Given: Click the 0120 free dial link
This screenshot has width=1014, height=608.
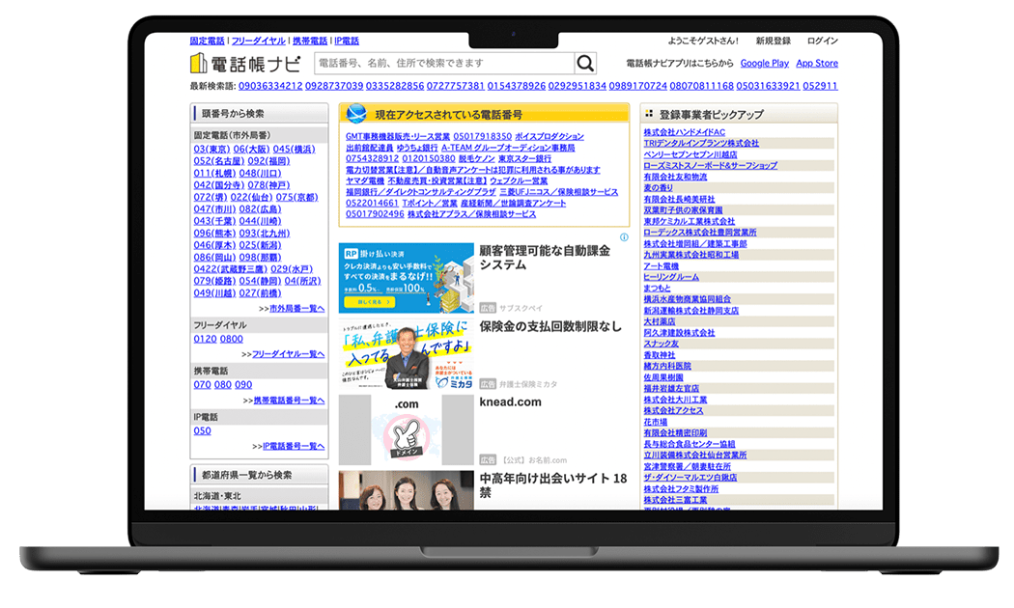Looking at the screenshot, I should [x=205, y=339].
